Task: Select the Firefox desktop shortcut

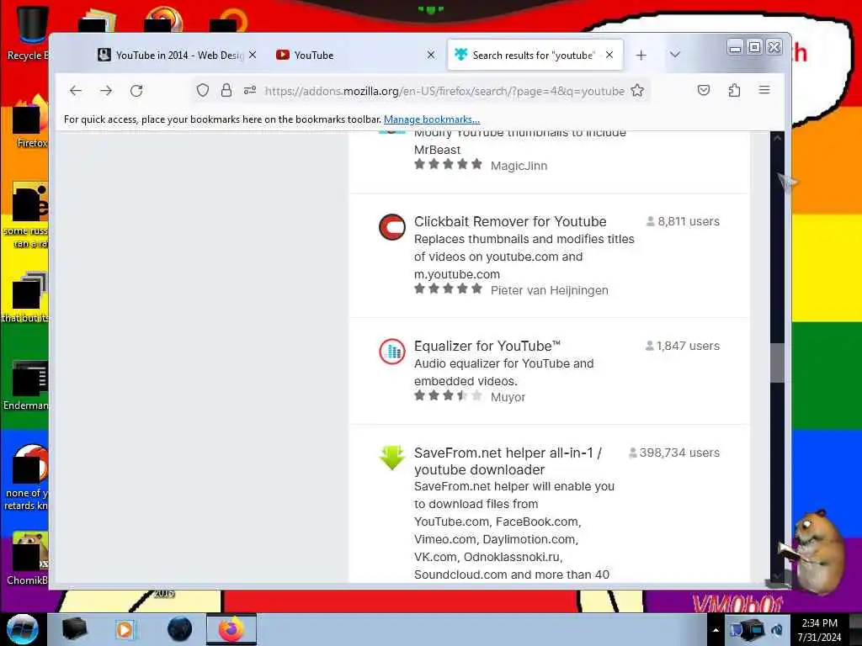Action: click(30, 121)
